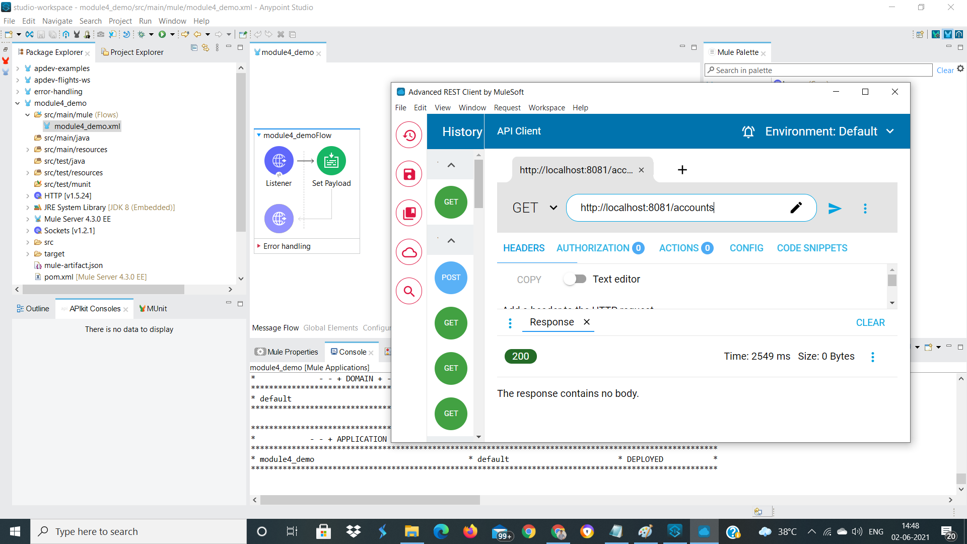Open a new request tab with the plus

click(682, 170)
